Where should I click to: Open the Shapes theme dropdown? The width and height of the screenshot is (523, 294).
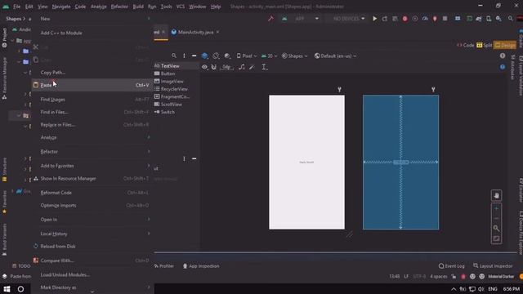tap(295, 56)
